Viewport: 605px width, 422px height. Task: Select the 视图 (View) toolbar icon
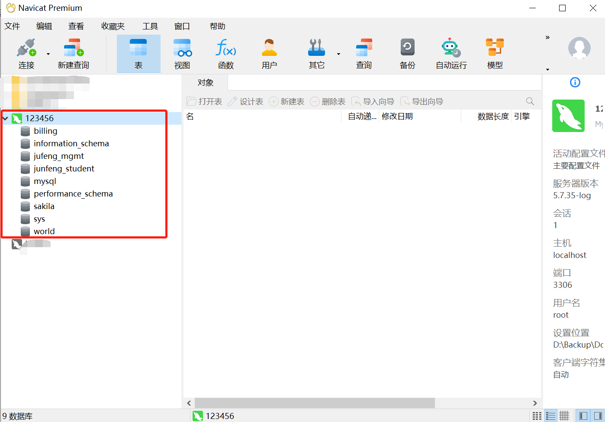182,53
